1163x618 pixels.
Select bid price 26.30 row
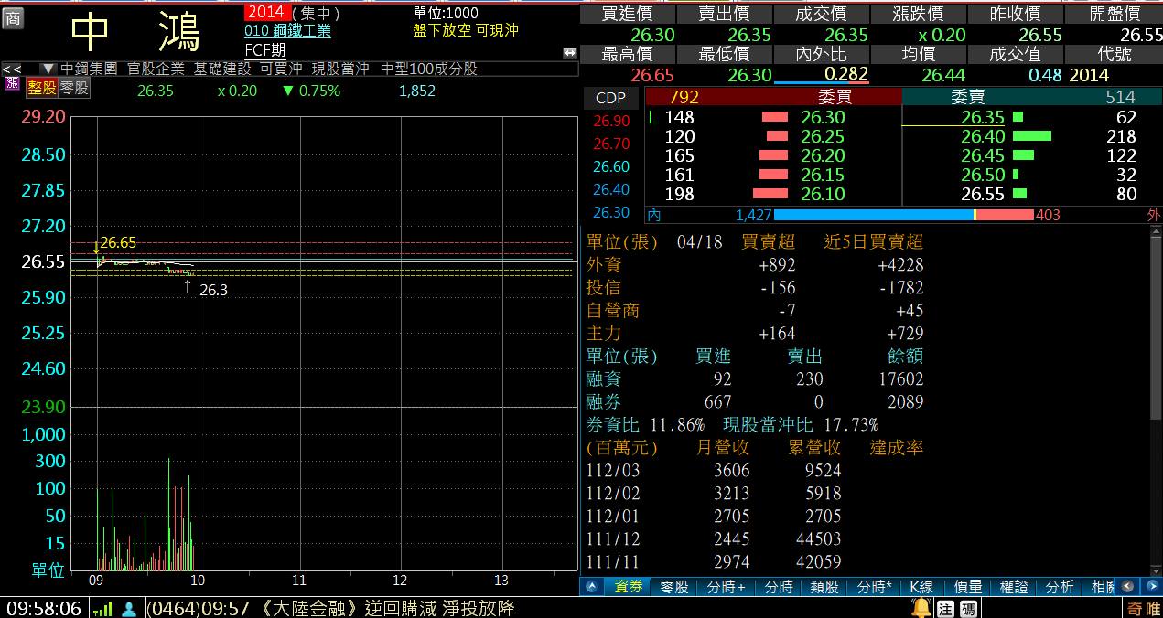(x=773, y=117)
